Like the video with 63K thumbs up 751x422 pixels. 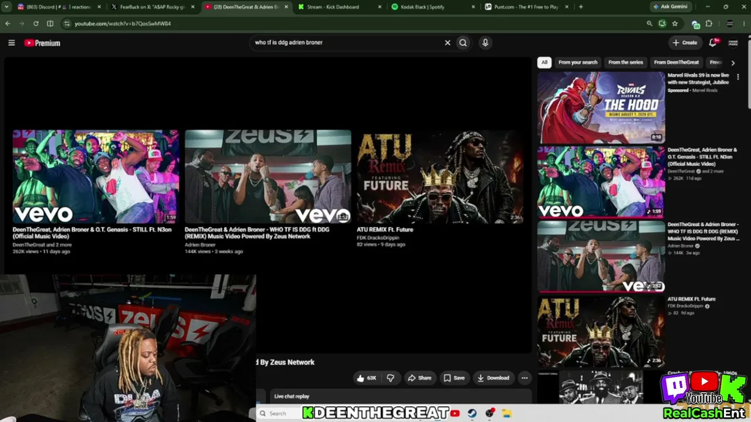(366, 378)
